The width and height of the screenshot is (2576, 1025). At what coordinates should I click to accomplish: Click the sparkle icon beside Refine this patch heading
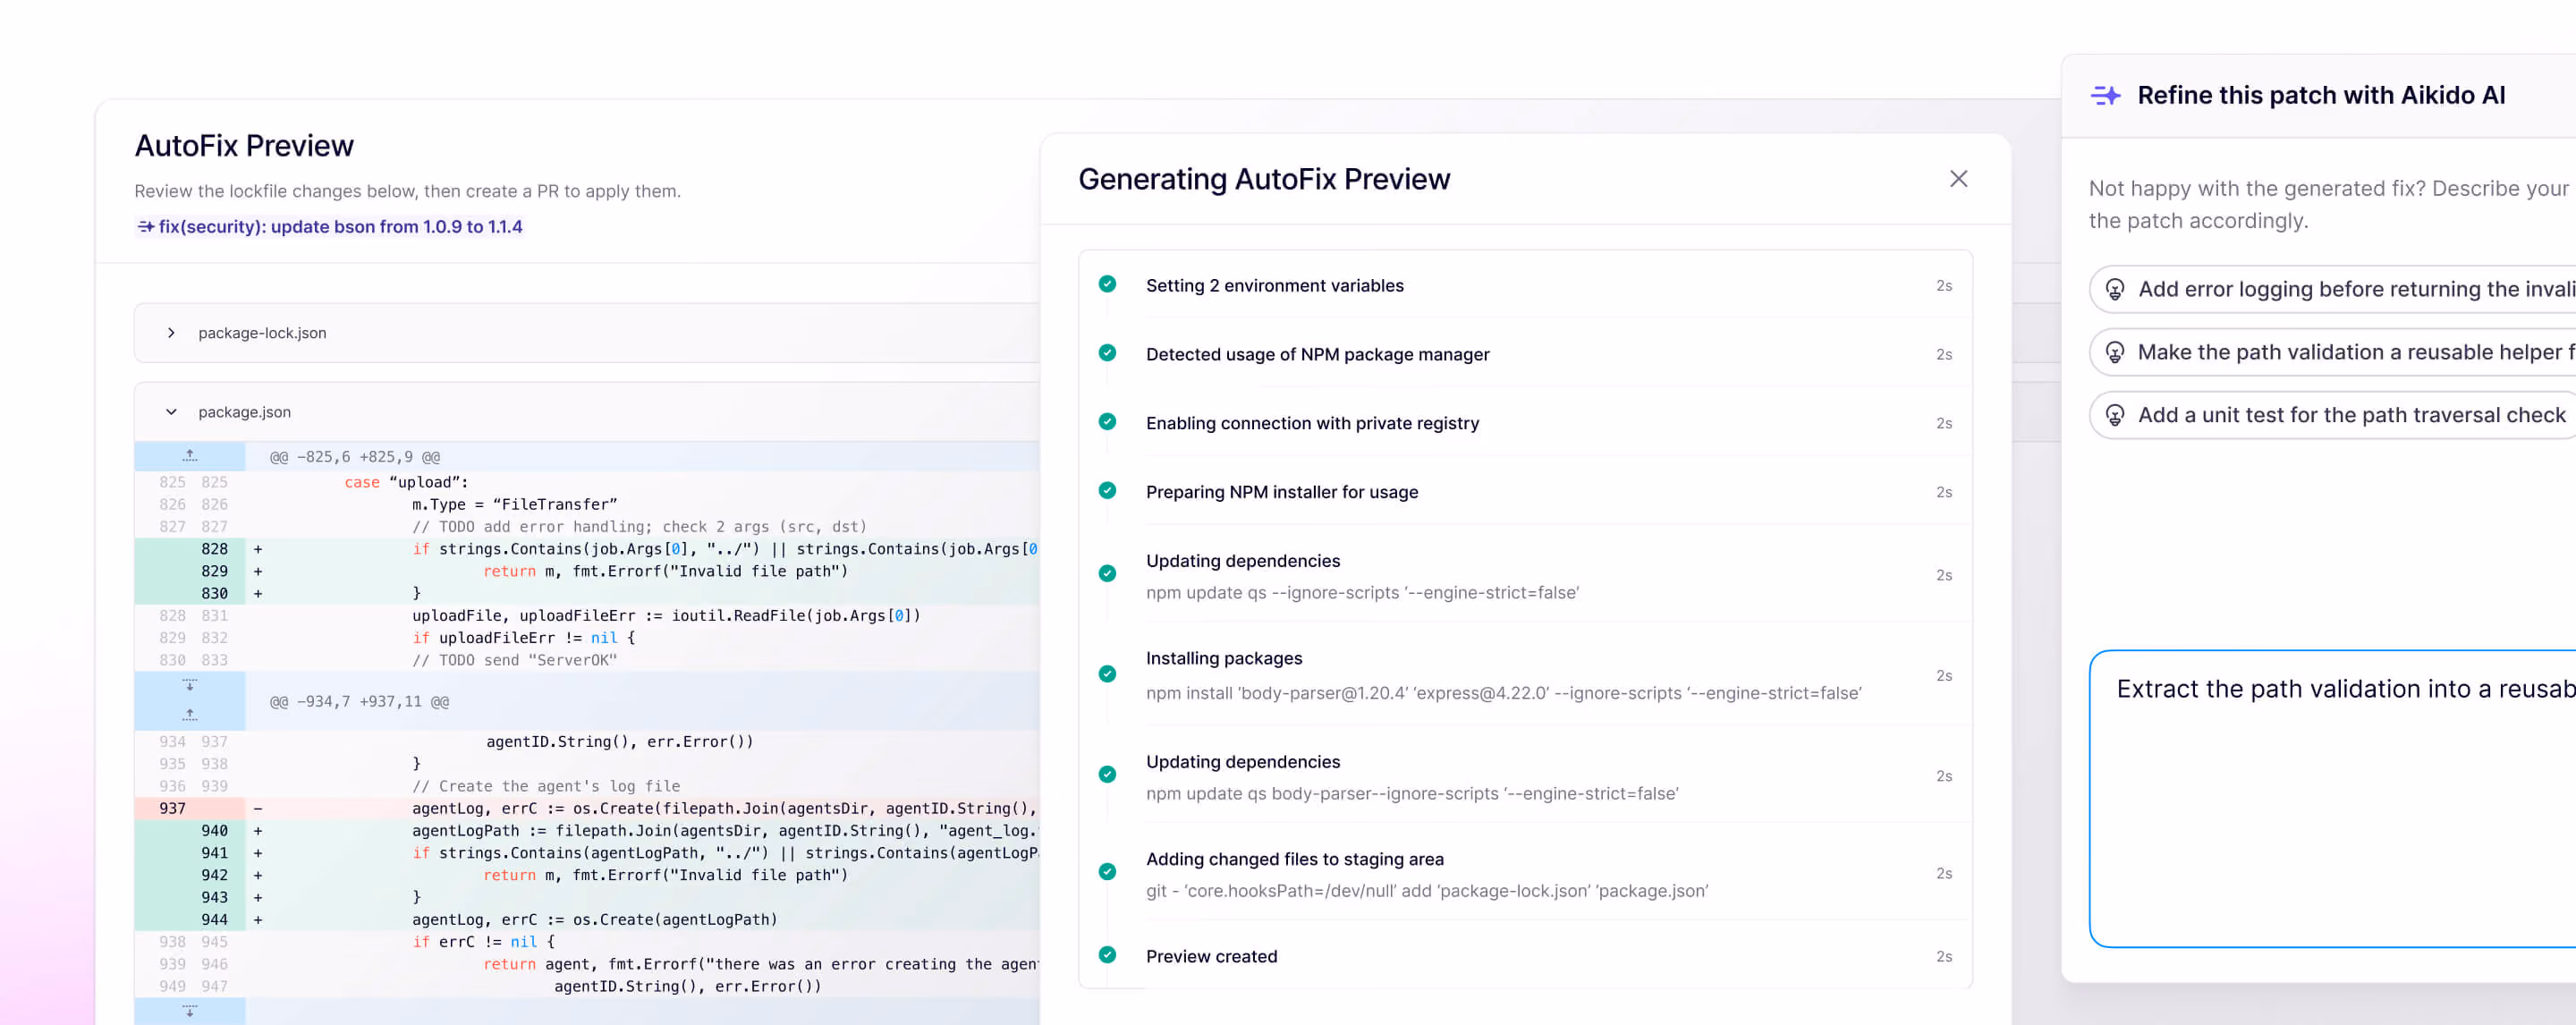[x=2105, y=95]
